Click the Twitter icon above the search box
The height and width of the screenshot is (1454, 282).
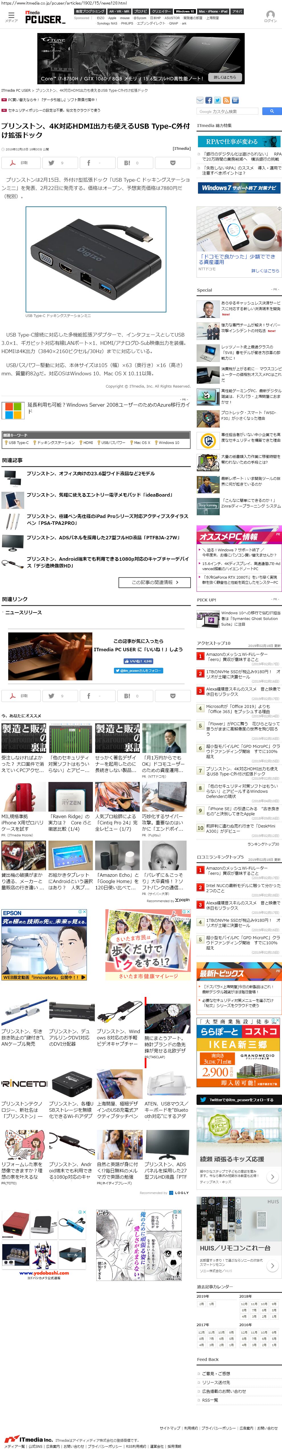coord(218,101)
